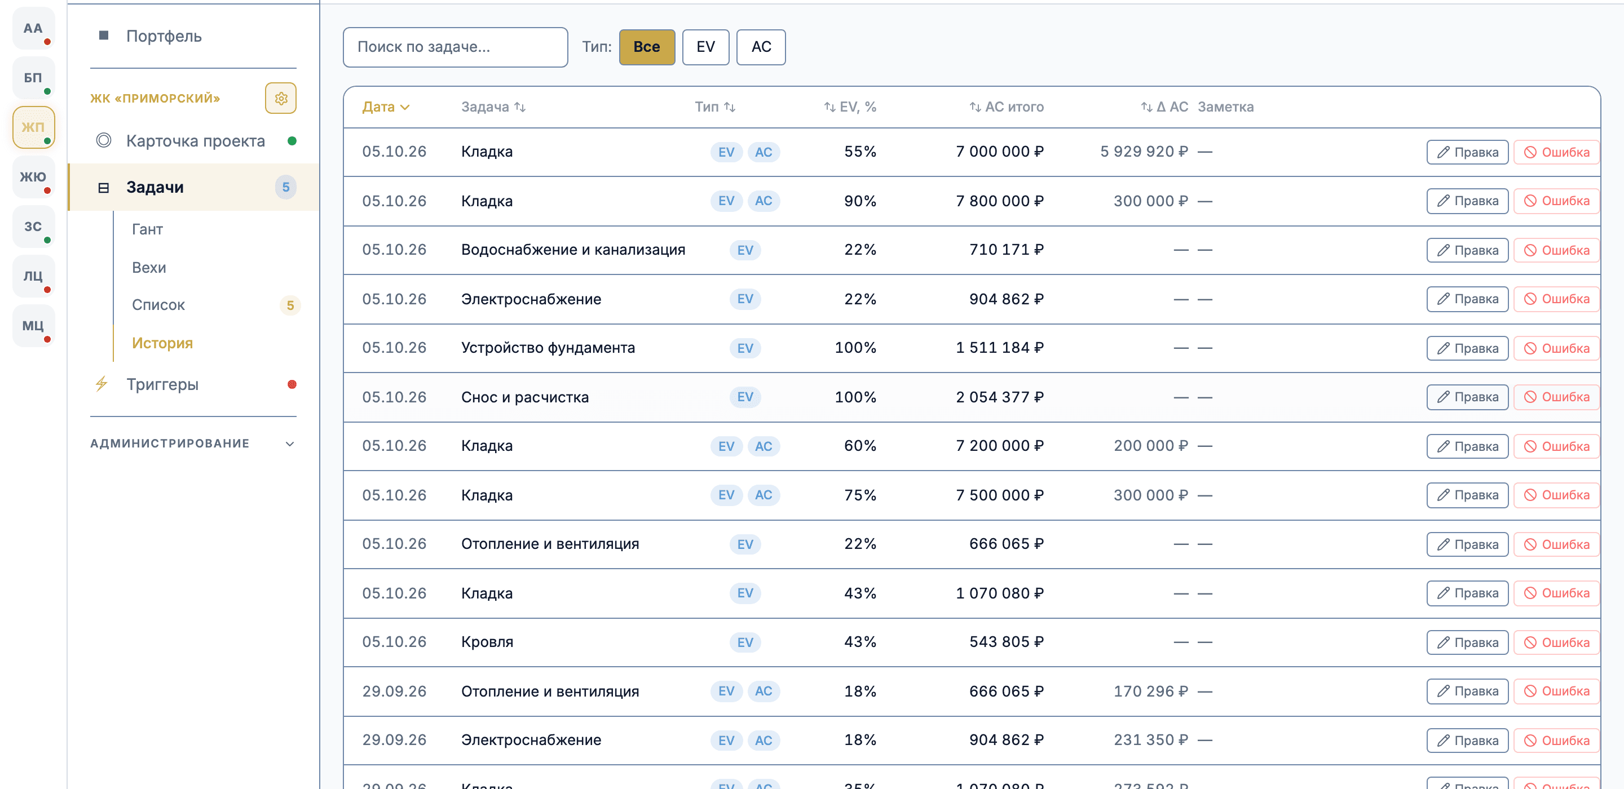Switch to the ЛЦ project avatar
This screenshot has height=789, width=1624.
(33, 276)
